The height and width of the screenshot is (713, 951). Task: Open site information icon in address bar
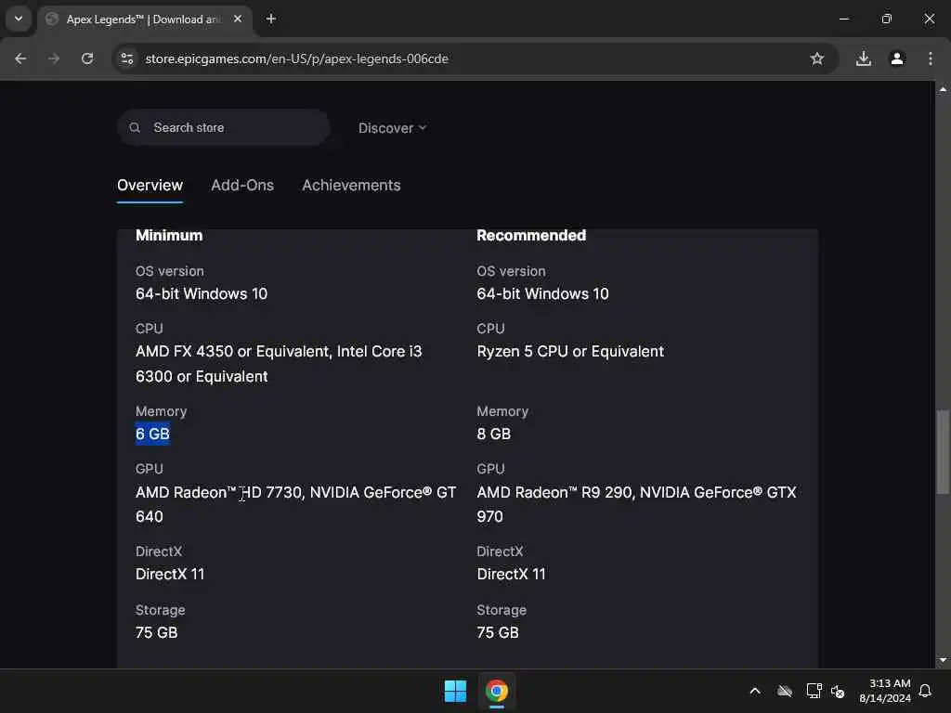[x=127, y=58]
